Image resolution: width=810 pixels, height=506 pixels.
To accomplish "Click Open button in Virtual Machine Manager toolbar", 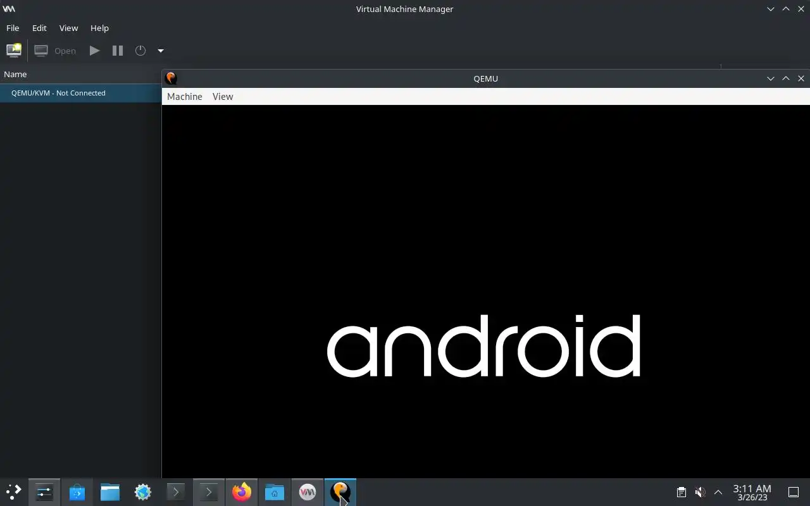I will [56, 51].
